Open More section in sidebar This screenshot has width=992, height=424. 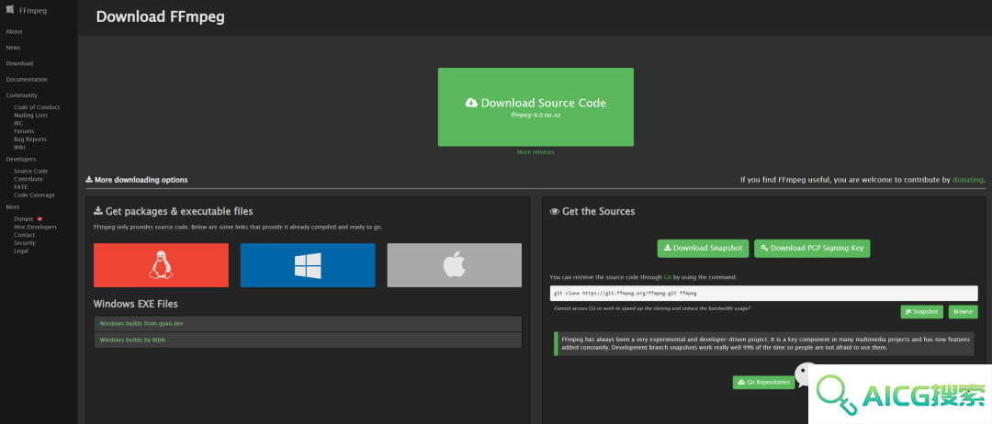pyautogui.click(x=13, y=207)
